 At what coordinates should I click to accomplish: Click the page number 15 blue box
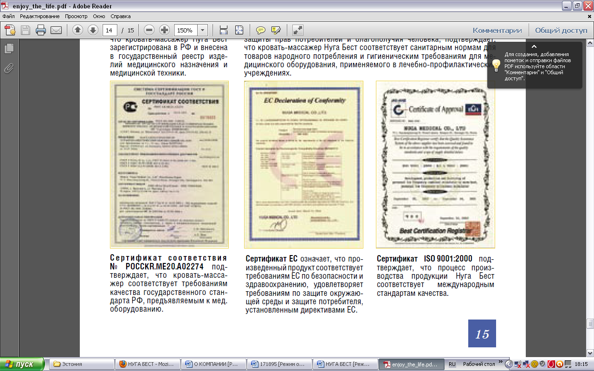(482, 333)
